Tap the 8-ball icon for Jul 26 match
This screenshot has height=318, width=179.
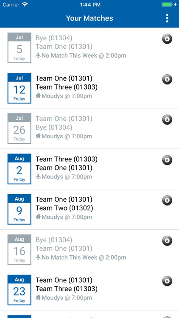(167, 120)
